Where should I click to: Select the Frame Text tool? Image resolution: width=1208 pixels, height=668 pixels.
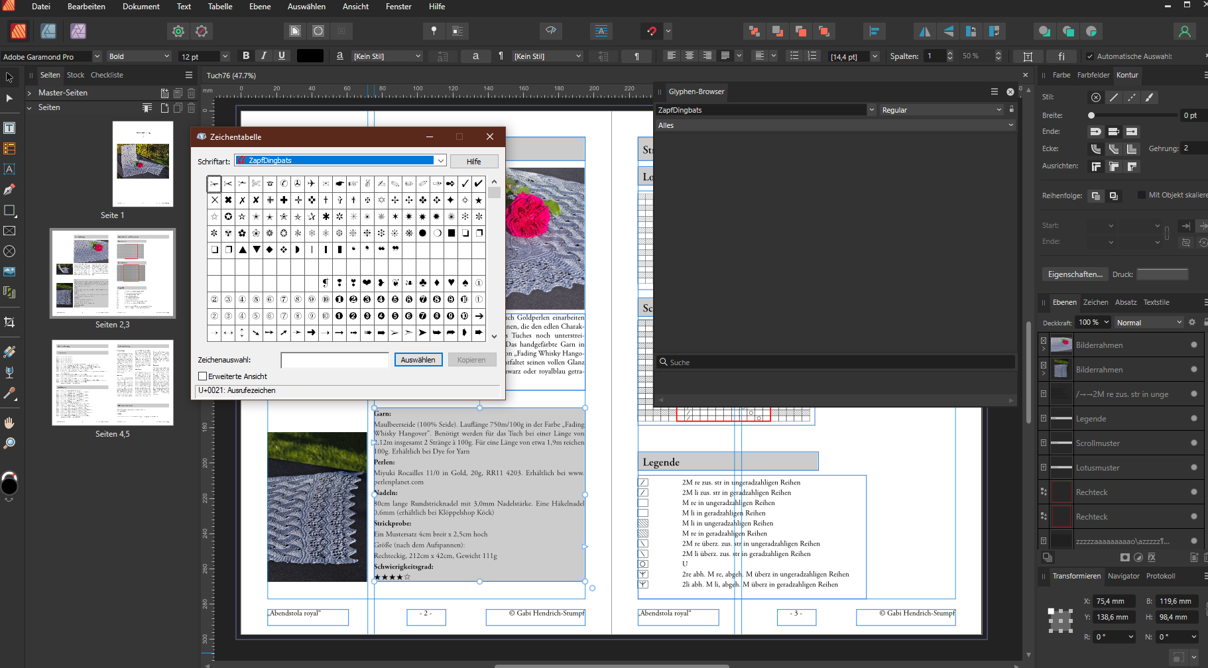point(9,128)
